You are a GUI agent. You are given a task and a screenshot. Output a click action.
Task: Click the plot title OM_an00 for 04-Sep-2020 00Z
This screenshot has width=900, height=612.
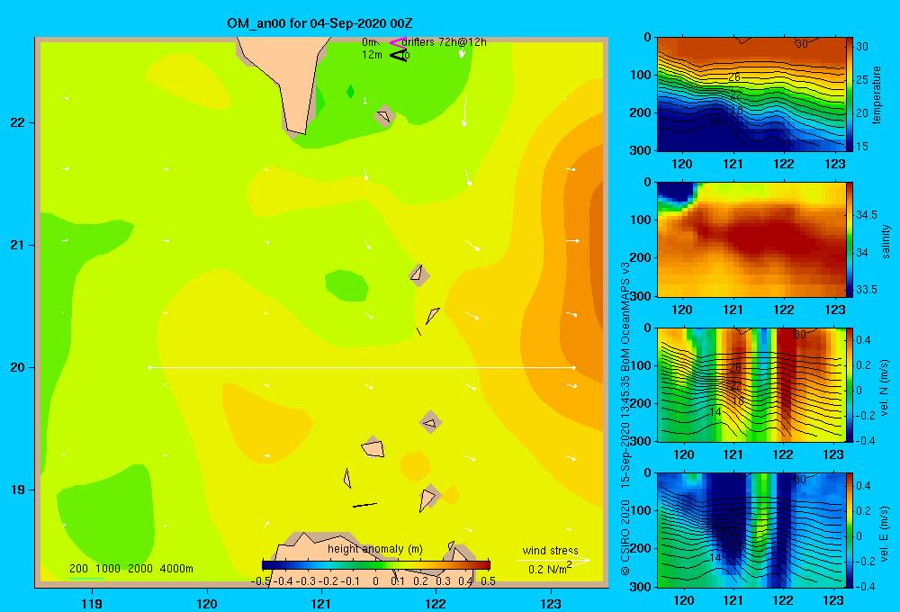[x=319, y=23]
